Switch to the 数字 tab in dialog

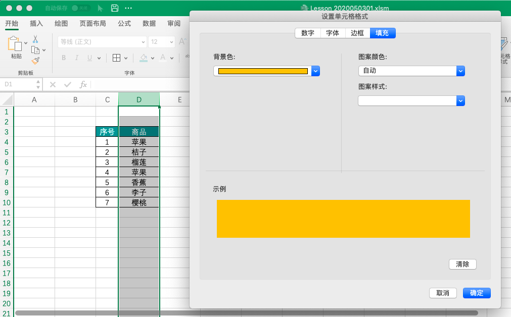[x=308, y=33]
